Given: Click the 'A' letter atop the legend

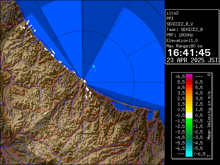Looking at the screenshot, I should tap(209, 75).
